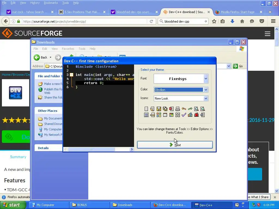Click the new blank file preview icon

pos(146,109)
